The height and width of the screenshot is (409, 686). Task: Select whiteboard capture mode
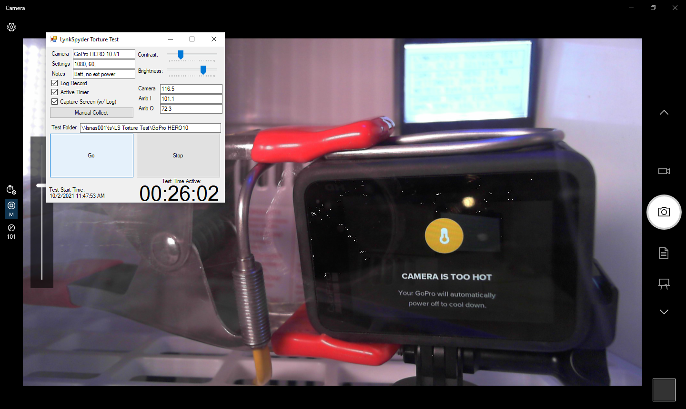tap(664, 283)
